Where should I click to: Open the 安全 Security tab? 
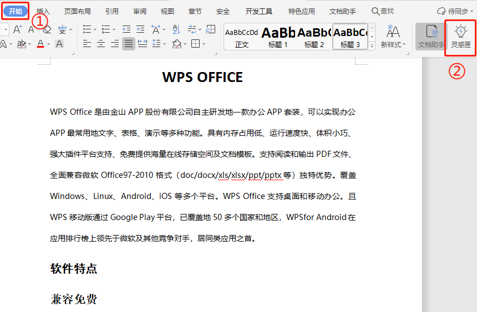pyautogui.click(x=222, y=11)
